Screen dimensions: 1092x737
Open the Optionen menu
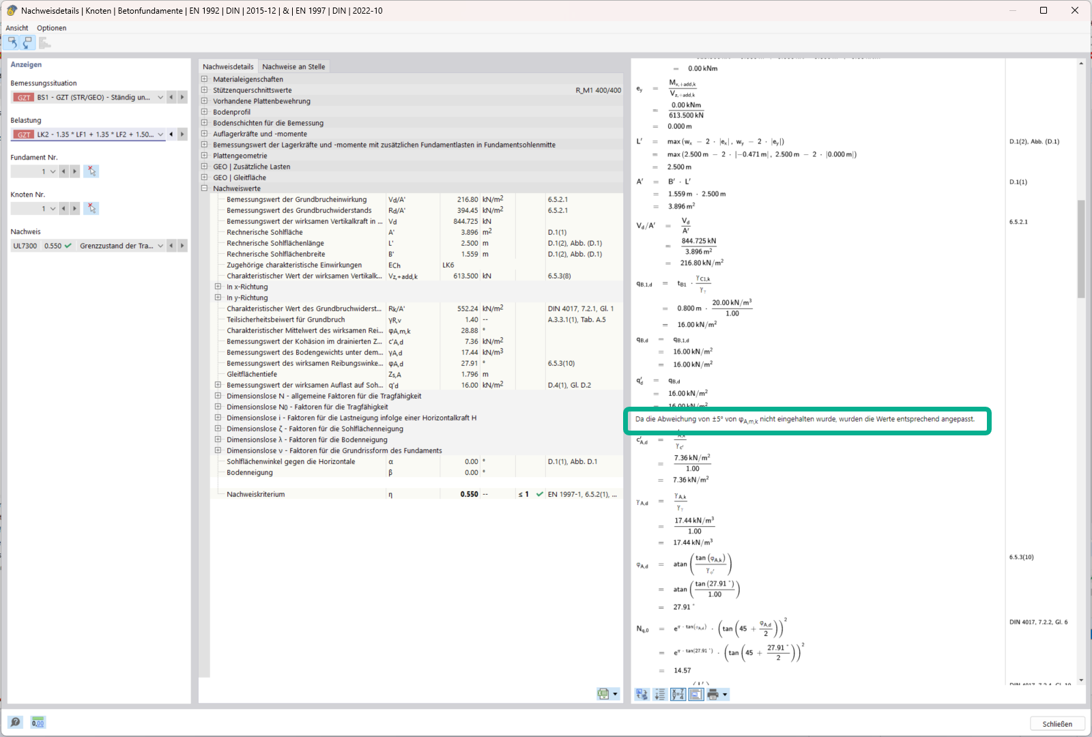point(52,28)
